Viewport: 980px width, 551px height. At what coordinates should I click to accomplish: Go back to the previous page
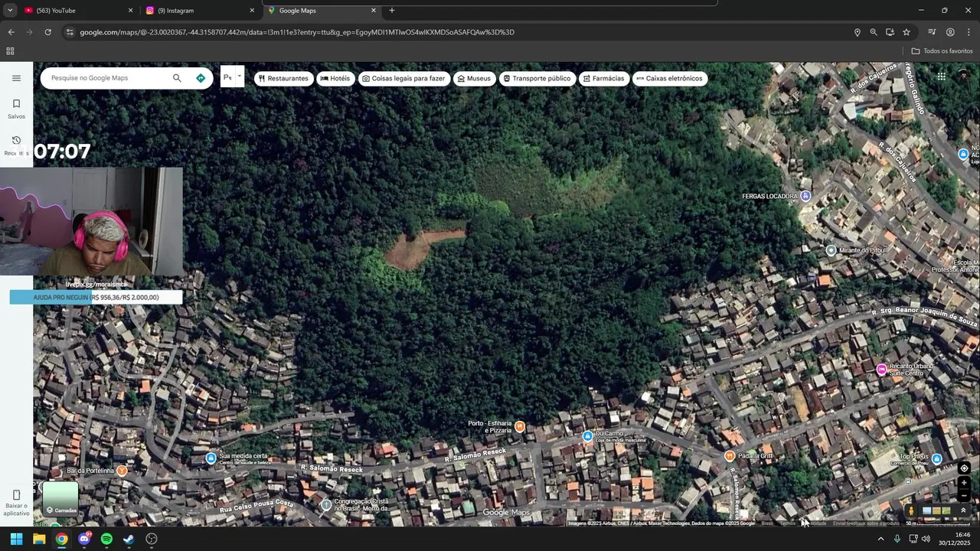click(11, 32)
